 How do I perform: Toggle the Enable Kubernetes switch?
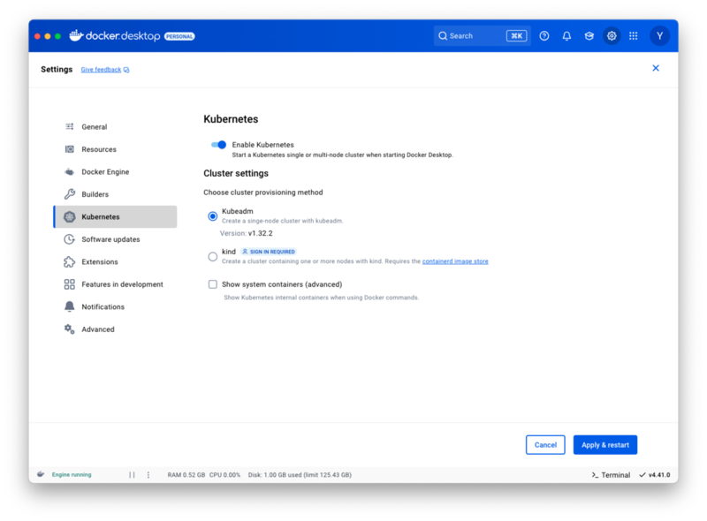point(218,145)
